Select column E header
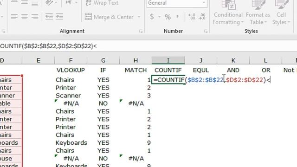The image size is (297, 167). click(38, 60)
